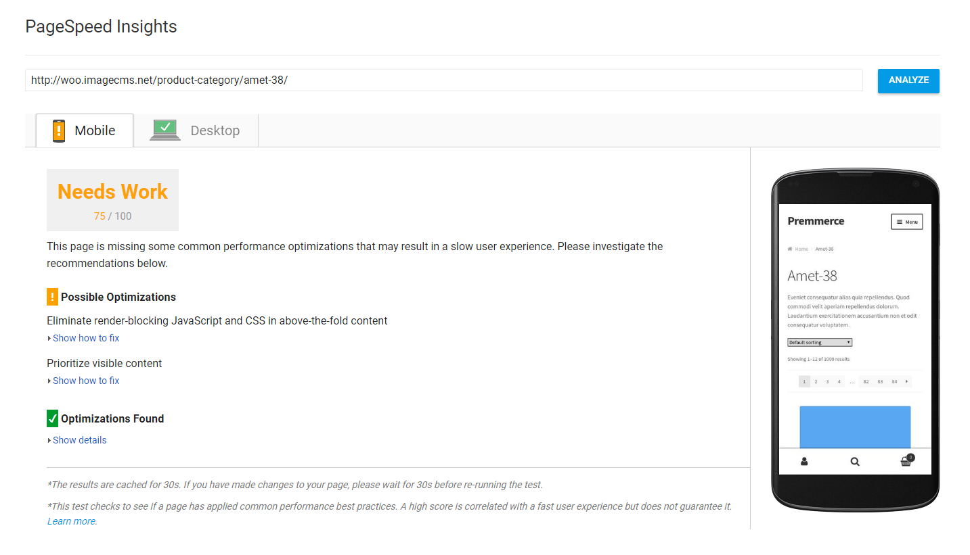
Task: Open the Learn more link
Action: coord(71,521)
